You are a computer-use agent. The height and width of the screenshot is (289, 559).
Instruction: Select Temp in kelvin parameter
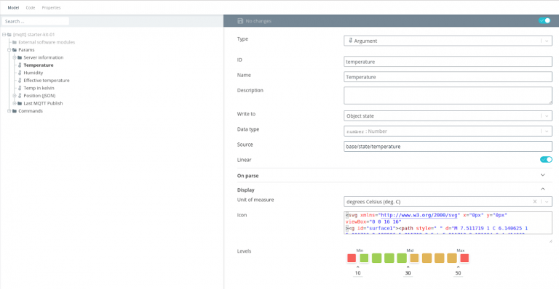pos(39,88)
